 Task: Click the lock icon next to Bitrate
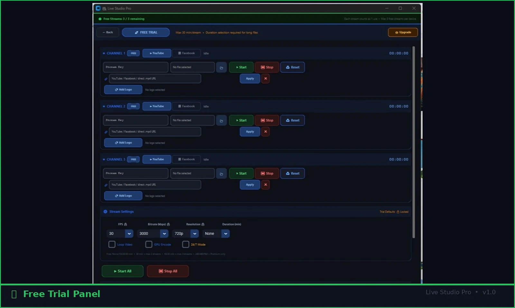point(168,224)
